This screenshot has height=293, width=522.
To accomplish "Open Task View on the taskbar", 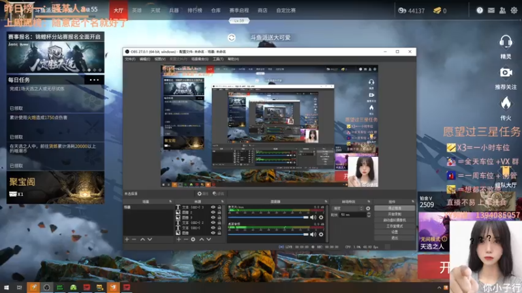I will (20, 287).
